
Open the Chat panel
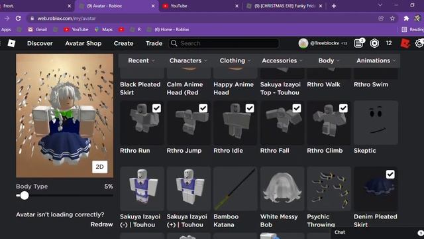tap(377, 232)
